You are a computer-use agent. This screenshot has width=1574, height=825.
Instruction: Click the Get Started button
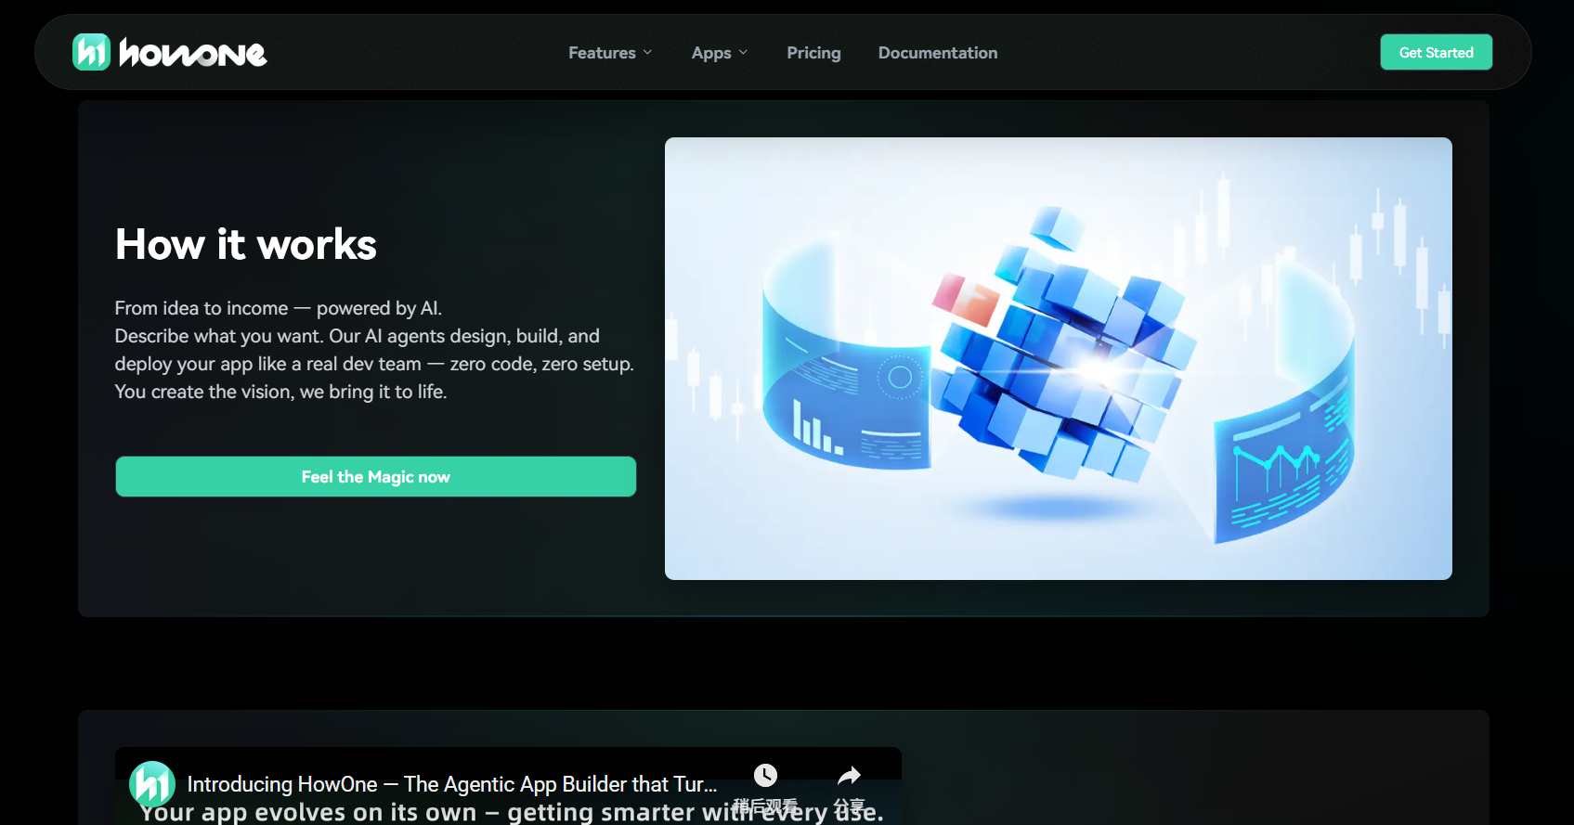pyautogui.click(x=1436, y=52)
